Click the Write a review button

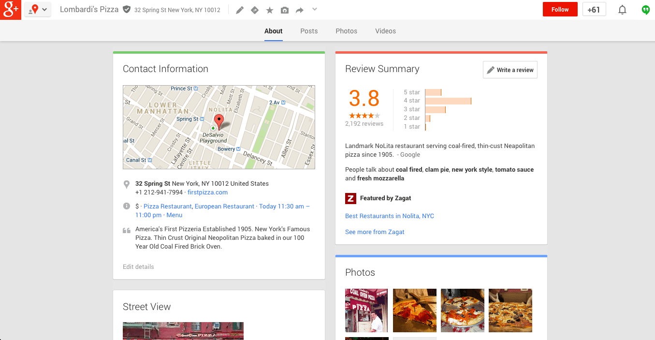pyautogui.click(x=510, y=70)
